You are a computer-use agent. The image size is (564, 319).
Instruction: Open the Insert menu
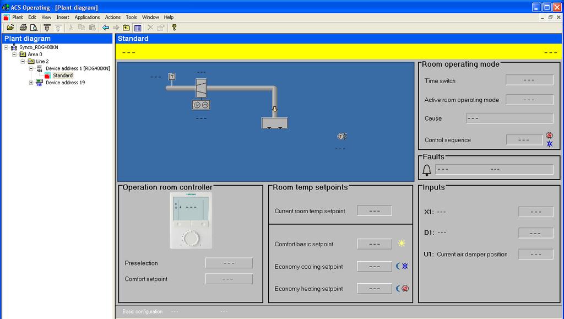[63, 17]
